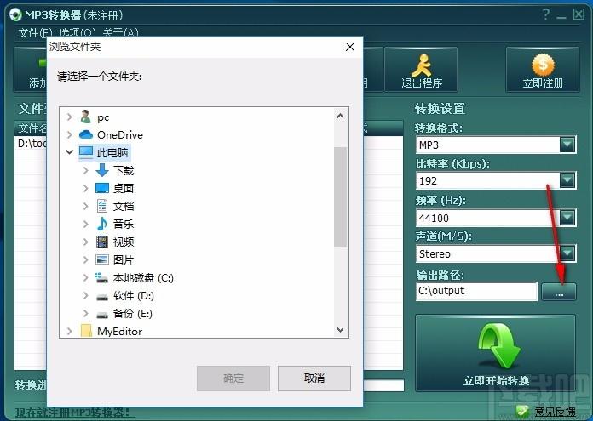Click the disabled OK (确定) button
This screenshot has width=593, height=421.
tap(233, 378)
